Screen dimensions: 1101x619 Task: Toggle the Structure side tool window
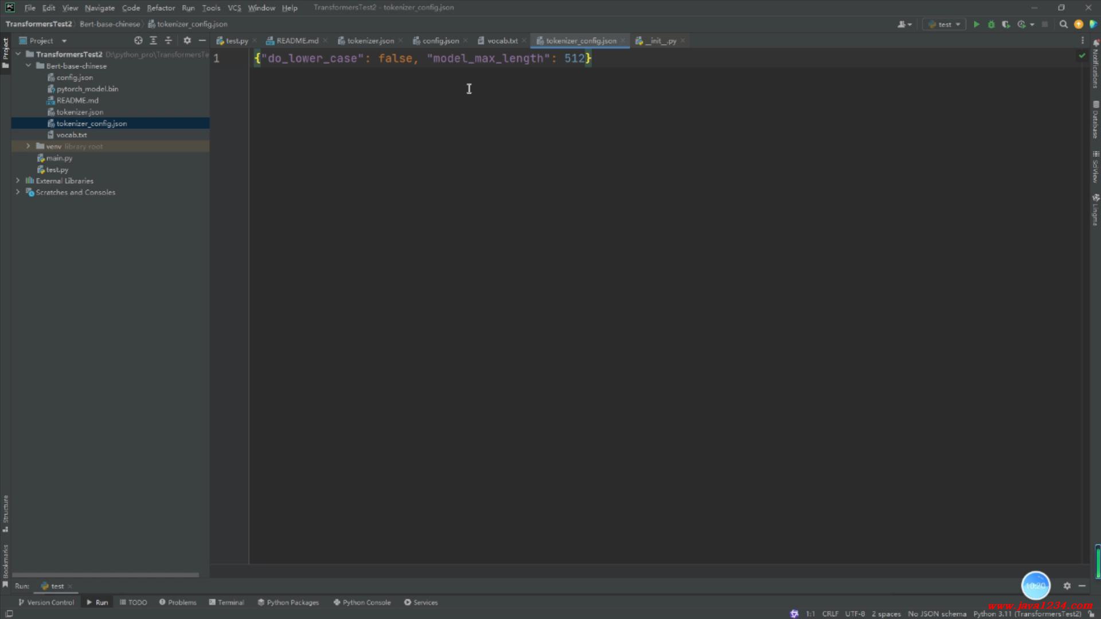(x=5, y=512)
